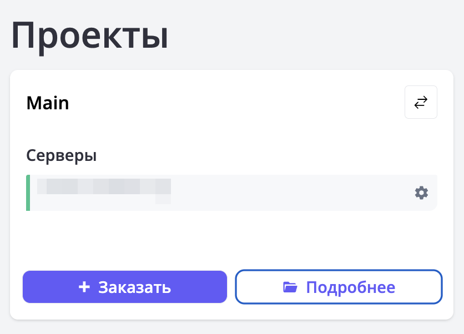Click the Серверы section label
This screenshot has width=464, height=334.
(62, 155)
